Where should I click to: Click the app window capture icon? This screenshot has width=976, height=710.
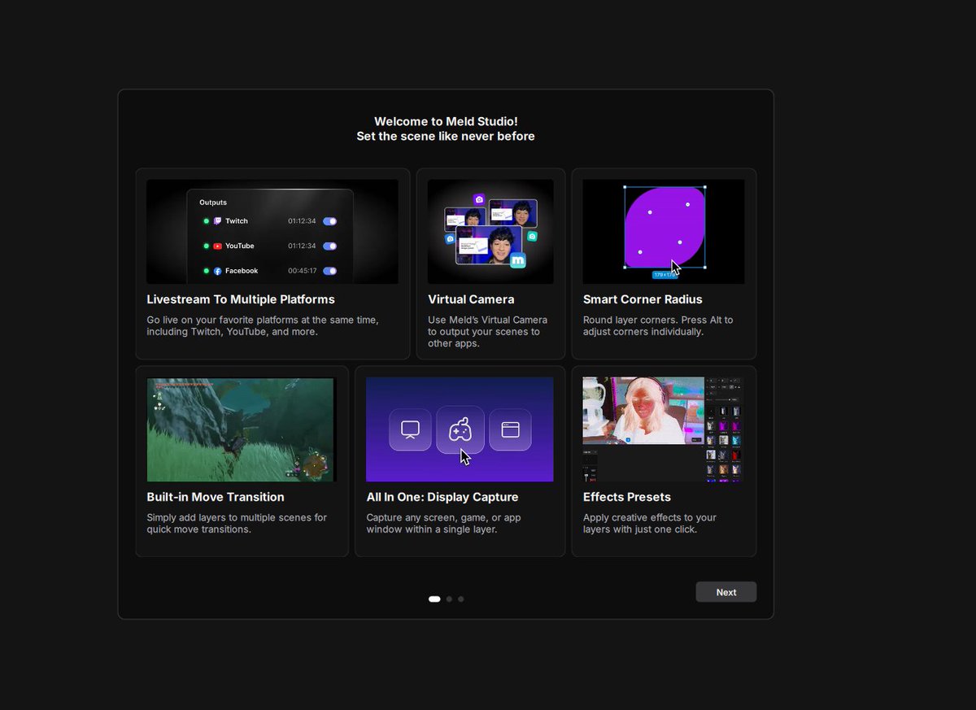click(x=510, y=429)
